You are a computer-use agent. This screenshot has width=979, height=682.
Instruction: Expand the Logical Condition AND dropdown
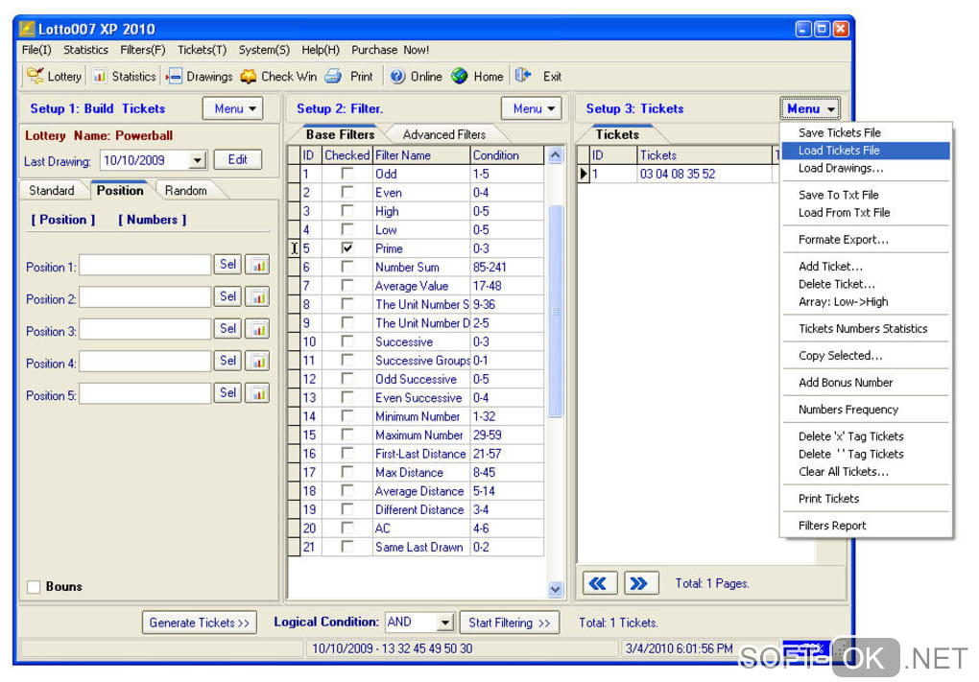444,623
